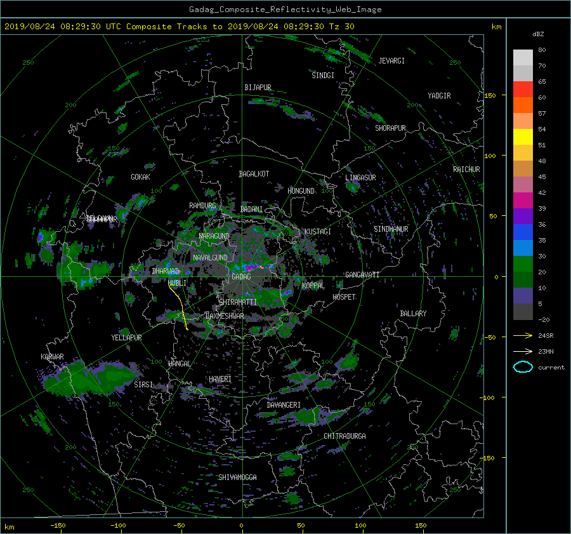This screenshot has width=571, height=534.
Task: Click the NAVALGUND city label
Action: pos(210,258)
